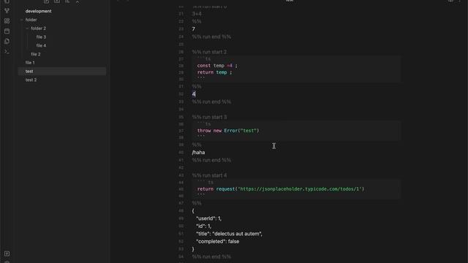Image resolution: width=468 pixels, height=263 pixels.
Task: Click the 'throw new Error("test")' code line
Action: point(228,131)
